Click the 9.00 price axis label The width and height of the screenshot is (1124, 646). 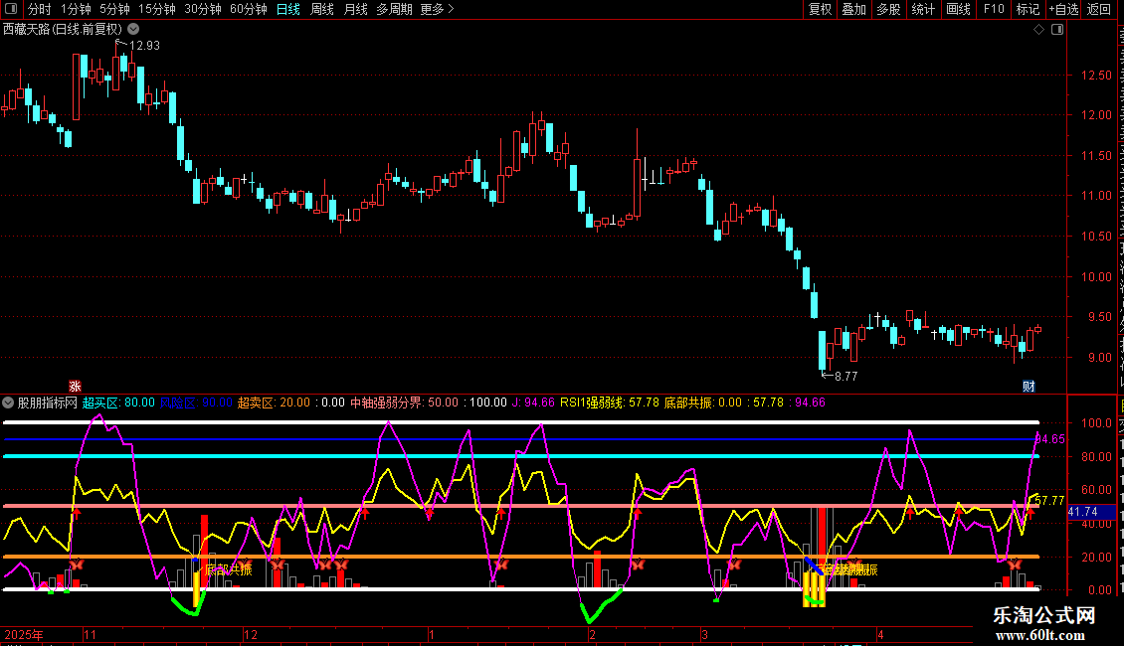pos(1099,358)
